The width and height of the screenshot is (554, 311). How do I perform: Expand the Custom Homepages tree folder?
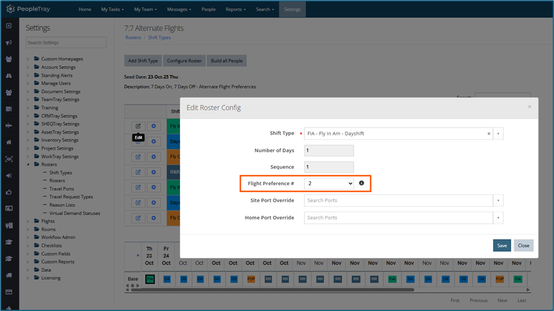[28, 59]
